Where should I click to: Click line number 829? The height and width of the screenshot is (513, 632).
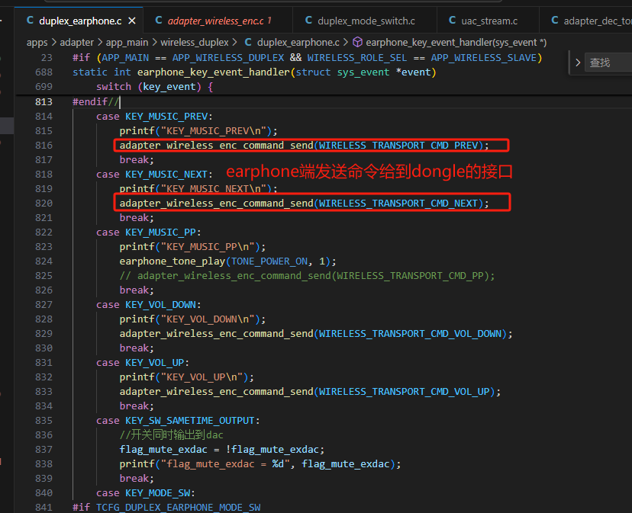point(44,333)
